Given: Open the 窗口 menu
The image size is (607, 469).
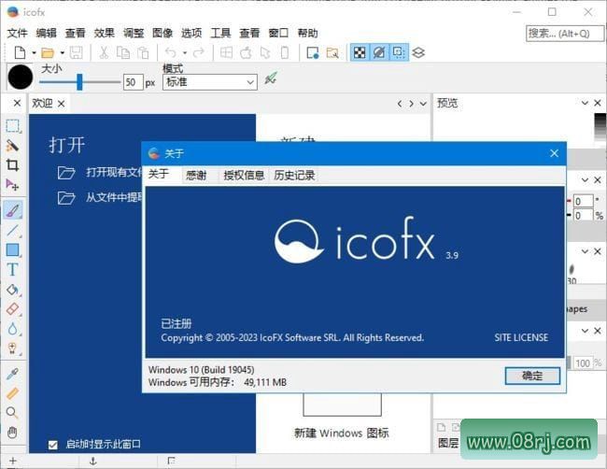Looking at the screenshot, I should pyautogui.click(x=278, y=34).
